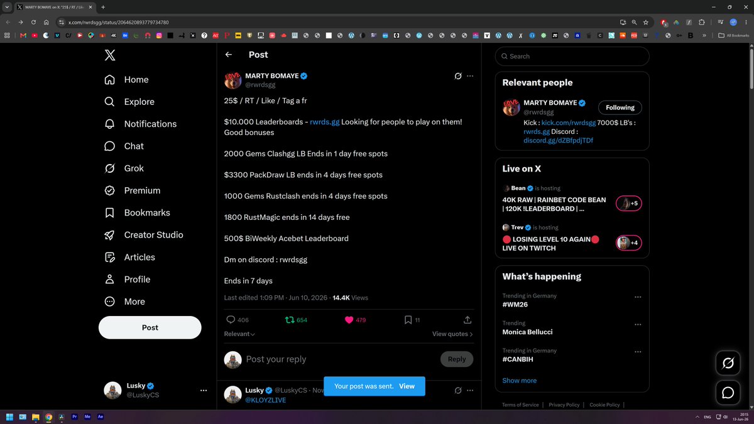This screenshot has width=754, height=424.
Task: Open Bookmarks in the sidebar
Action: pos(137,212)
